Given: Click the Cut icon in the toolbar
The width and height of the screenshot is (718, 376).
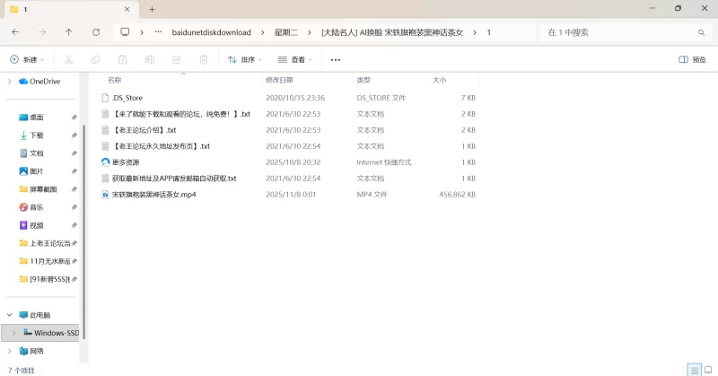Looking at the screenshot, I should pyautogui.click(x=68, y=59).
